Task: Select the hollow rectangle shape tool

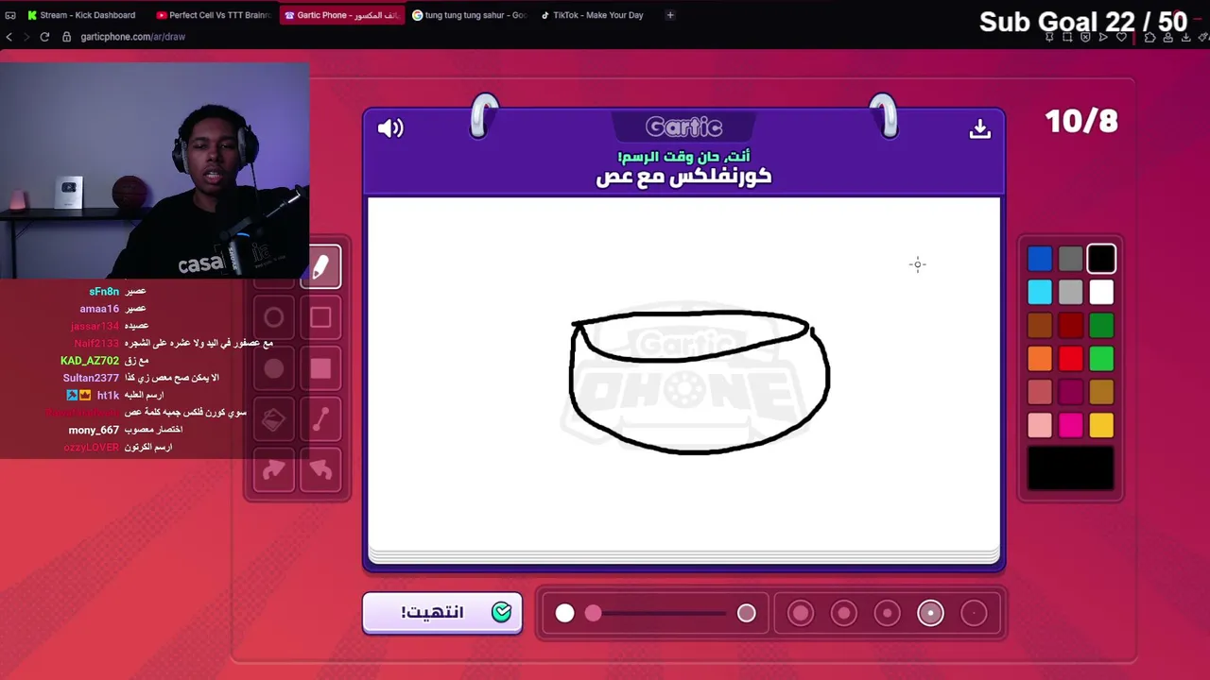Action: pyautogui.click(x=320, y=318)
